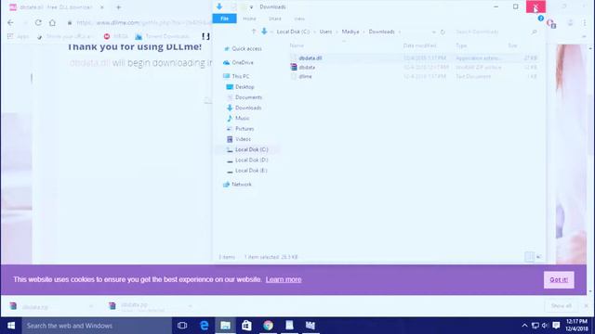The height and width of the screenshot is (334, 595).
Task: Click the search magnifier icon in Explorer
Action: click(535, 32)
